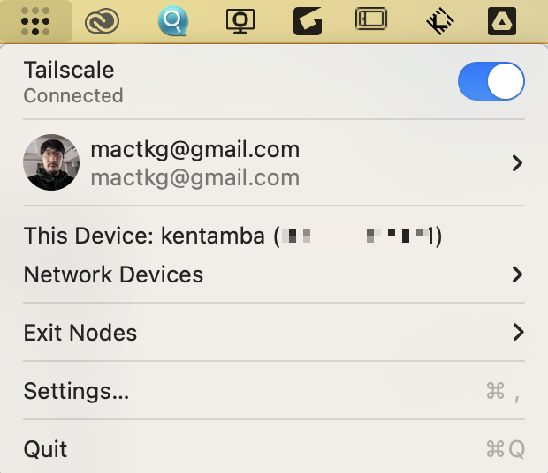
Task: Expand the Exit Nodes submenu arrow
Action: point(518,333)
